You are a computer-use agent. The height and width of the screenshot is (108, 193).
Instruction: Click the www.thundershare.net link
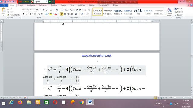pyautogui.click(x=96, y=56)
